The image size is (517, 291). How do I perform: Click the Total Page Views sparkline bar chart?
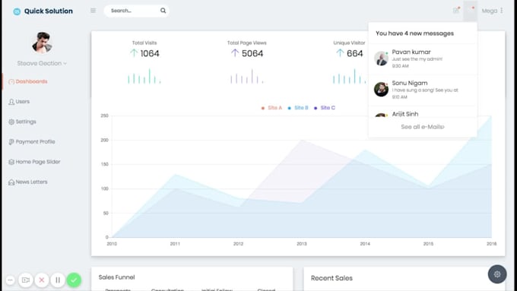coord(246,76)
